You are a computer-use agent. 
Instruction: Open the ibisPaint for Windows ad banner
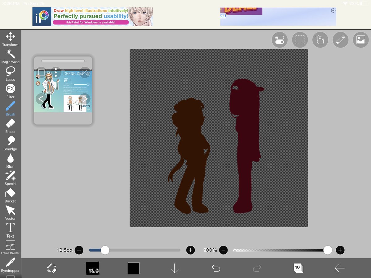(x=93, y=17)
